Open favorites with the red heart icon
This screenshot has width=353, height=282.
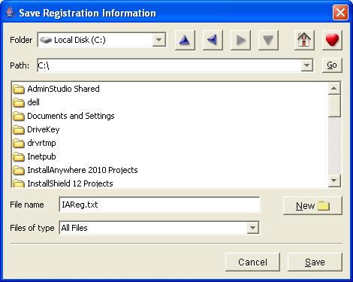click(332, 40)
